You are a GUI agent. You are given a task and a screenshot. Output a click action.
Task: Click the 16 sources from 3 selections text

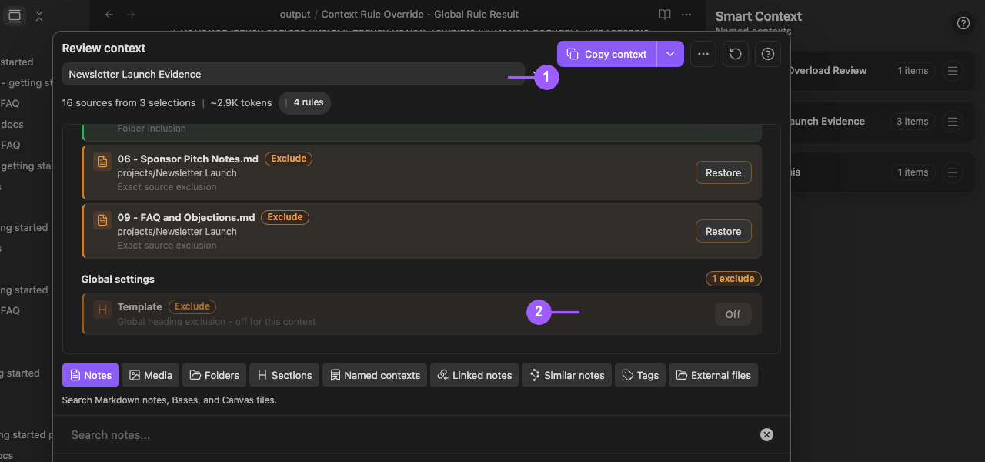pos(129,103)
